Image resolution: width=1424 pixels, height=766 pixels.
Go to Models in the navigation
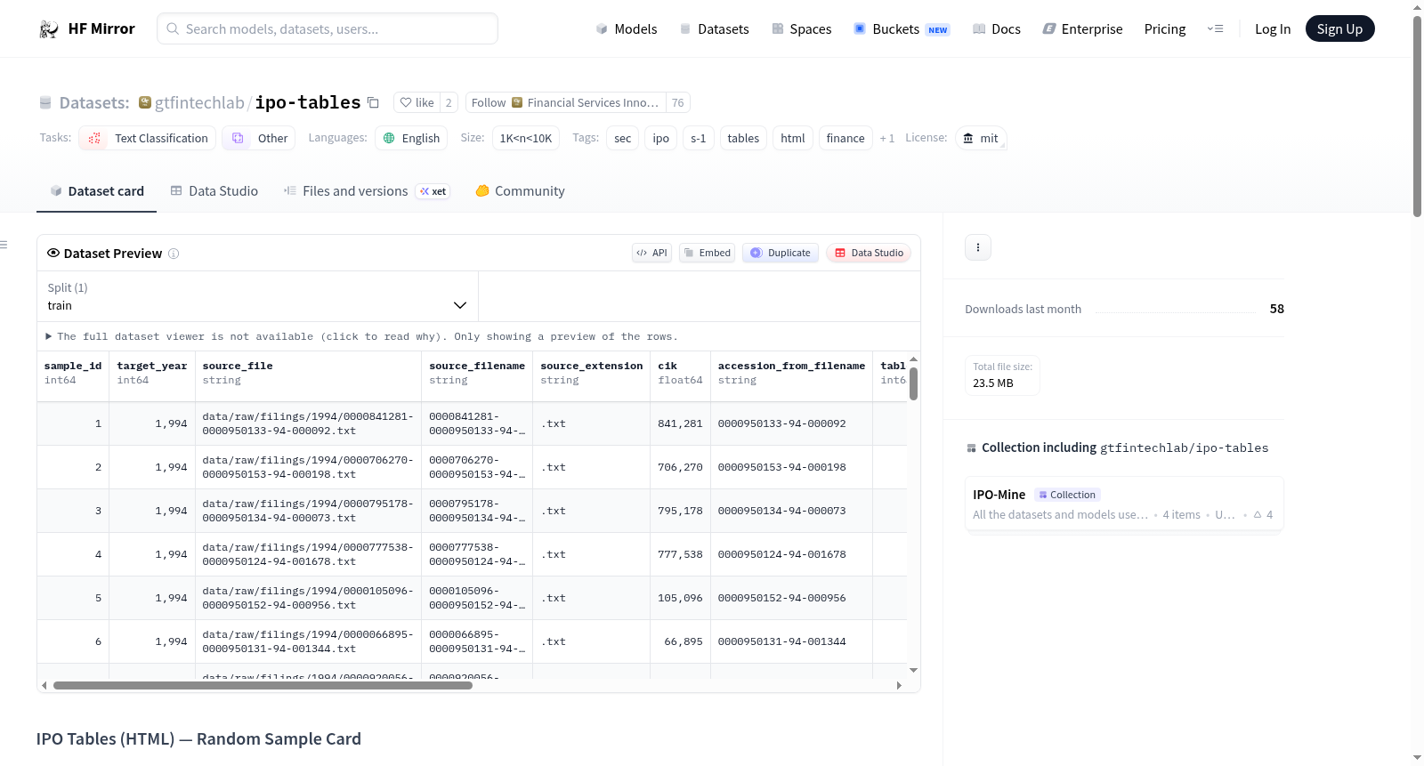[x=627, y=28]
